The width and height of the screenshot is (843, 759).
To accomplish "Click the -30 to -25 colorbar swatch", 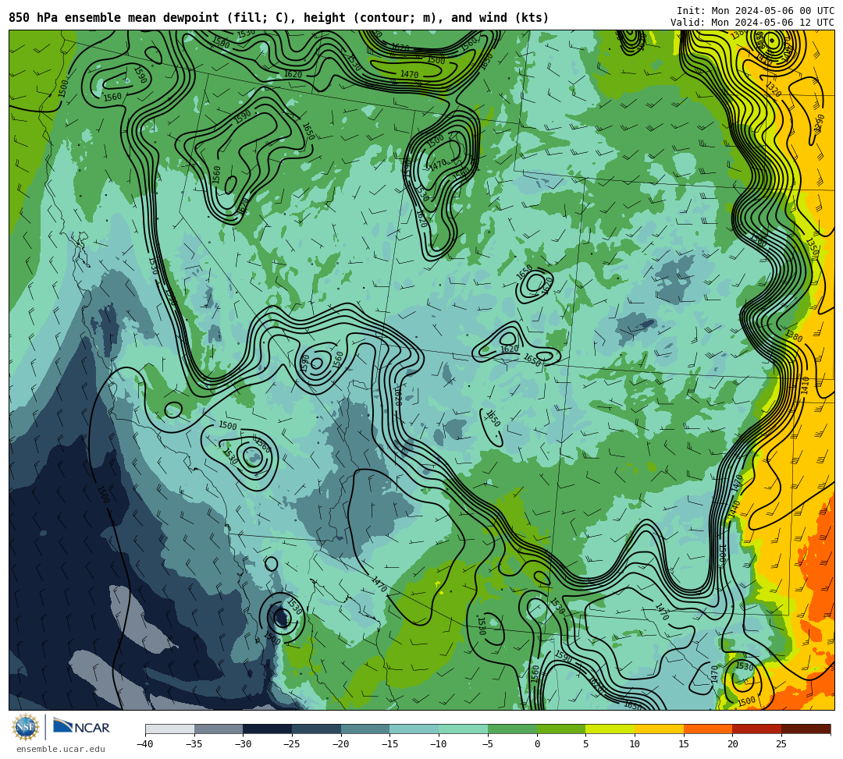I will pyautogui.click(x=268, y=729).
